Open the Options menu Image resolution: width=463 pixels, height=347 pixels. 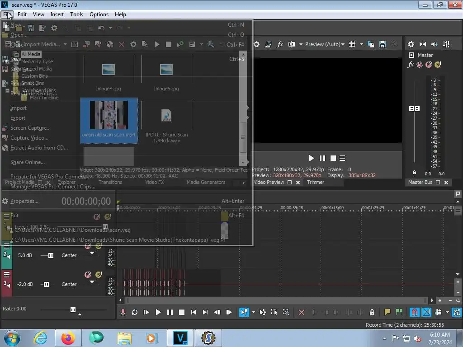[99, 14]
